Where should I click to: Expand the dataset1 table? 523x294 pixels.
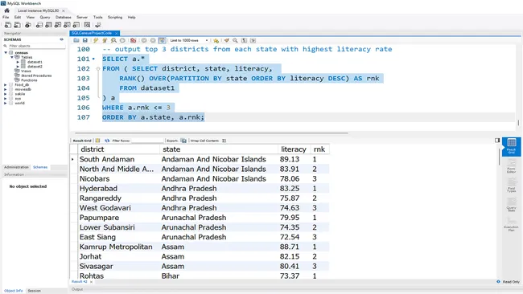[18, 62]
